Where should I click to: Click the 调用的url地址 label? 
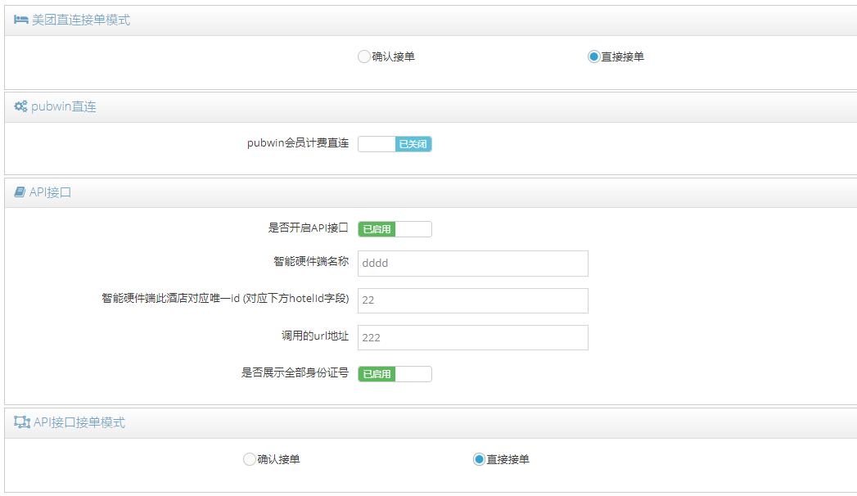(x=315, y=336)
